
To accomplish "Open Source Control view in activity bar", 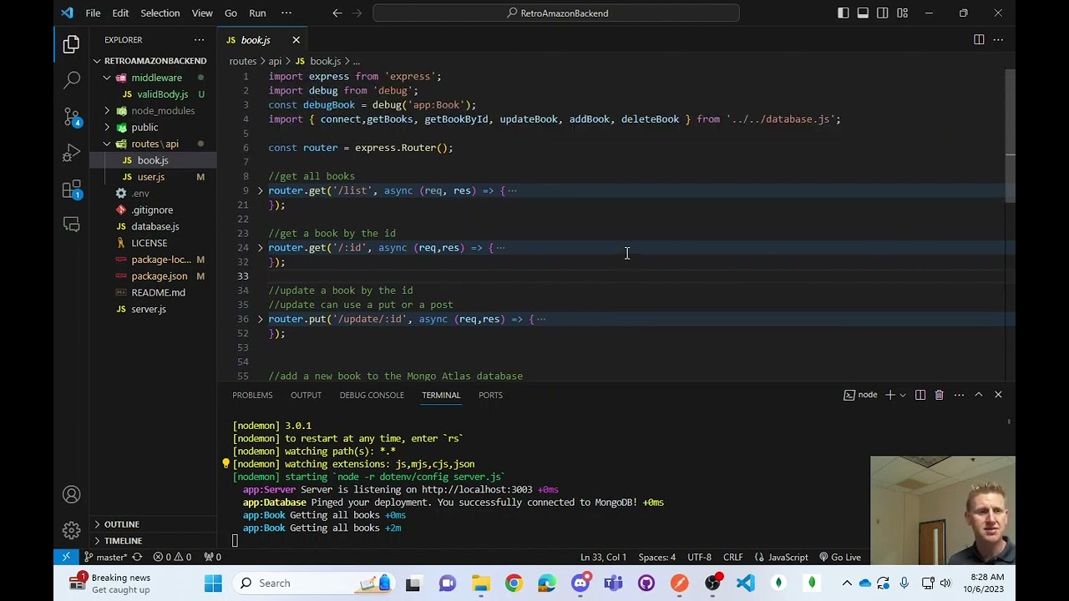I will tap(71, 117).
